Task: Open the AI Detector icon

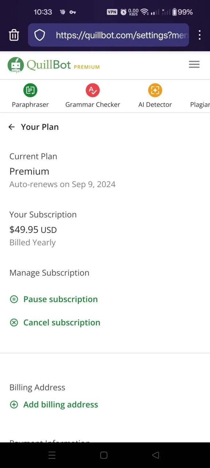Action: click(155, 90)
